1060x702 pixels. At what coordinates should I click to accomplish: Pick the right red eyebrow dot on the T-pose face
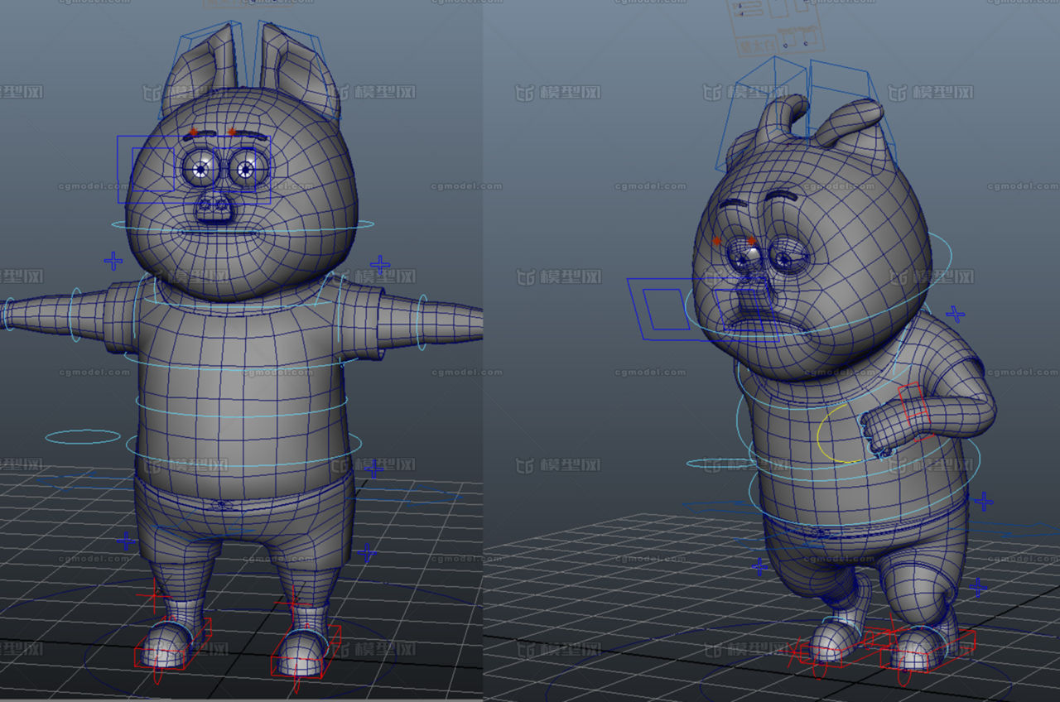(231, 131)
